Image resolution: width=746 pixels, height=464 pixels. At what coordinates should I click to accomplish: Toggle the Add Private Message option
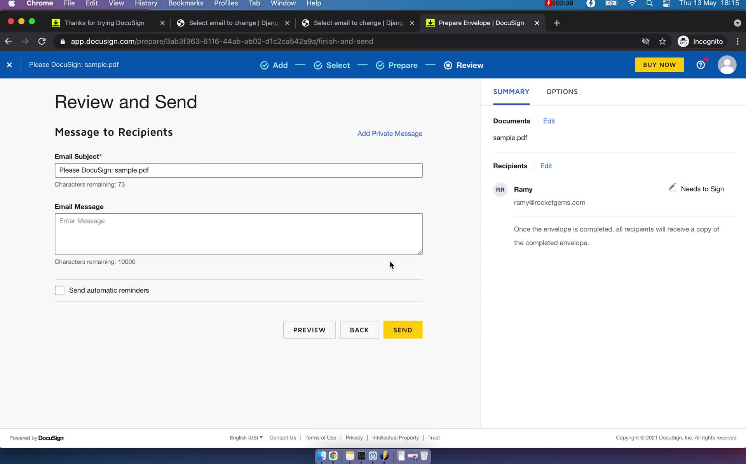click(390, 133)
